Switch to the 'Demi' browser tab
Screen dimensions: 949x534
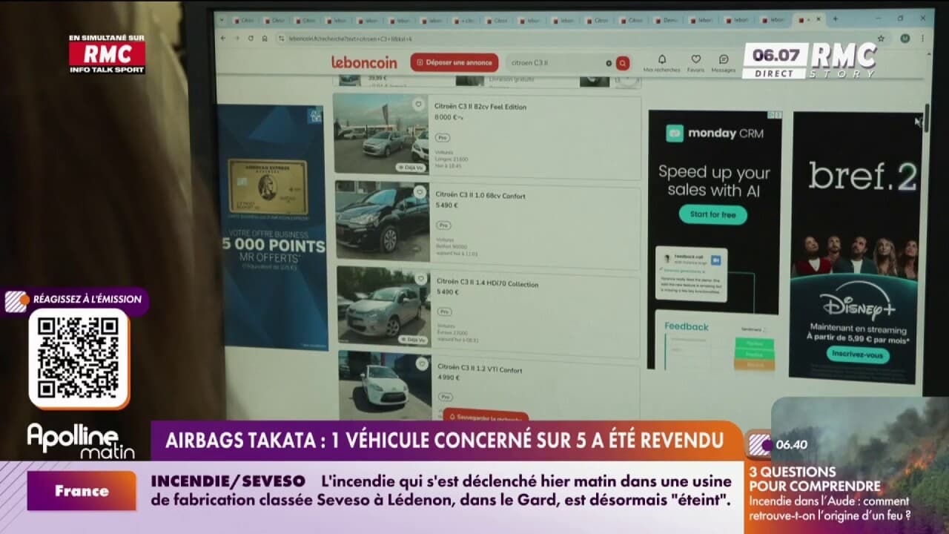pos(667,20)
